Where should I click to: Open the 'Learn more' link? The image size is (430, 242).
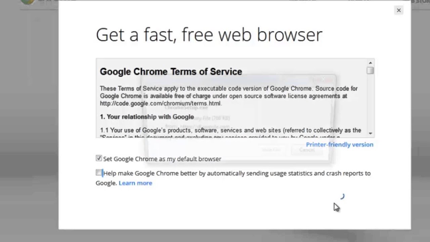click(135, 183)
